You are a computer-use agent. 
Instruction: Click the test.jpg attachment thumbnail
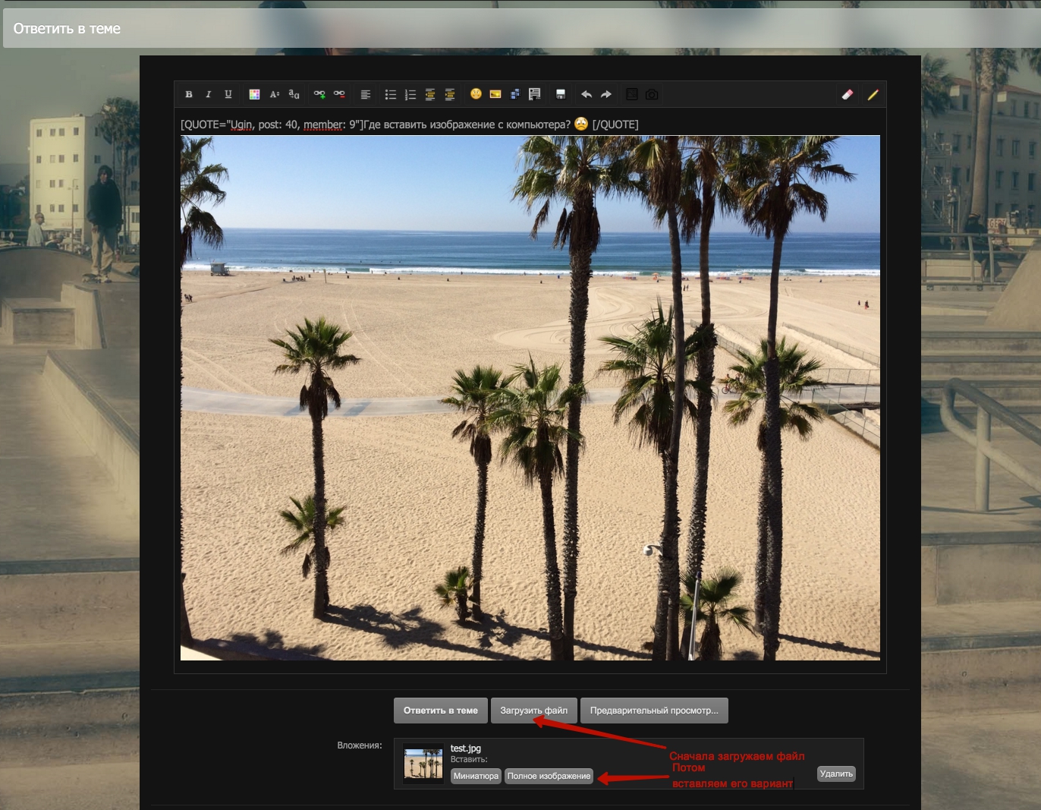[x=423, y=764]
